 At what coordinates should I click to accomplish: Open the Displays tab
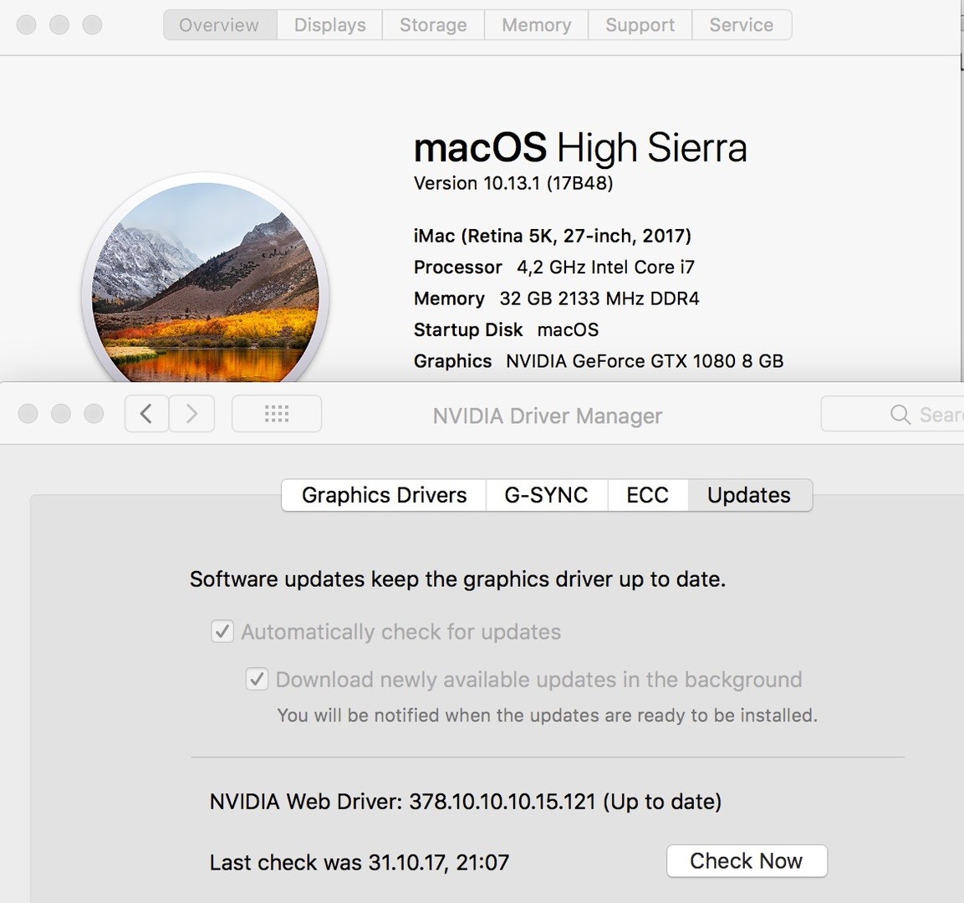(x=329, y=25)
